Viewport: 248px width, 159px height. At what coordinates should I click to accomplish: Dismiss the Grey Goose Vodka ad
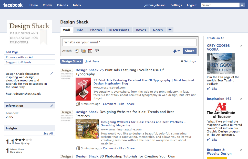(x=241, y=45)
